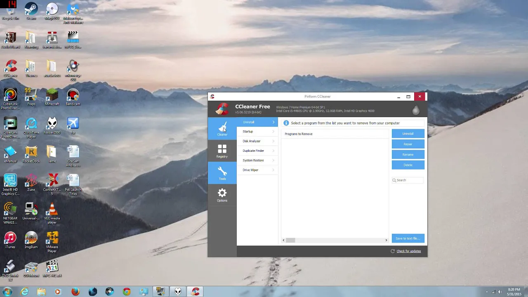
Task: Select the Bandicam desktop shortcut
Action: point(73,97)
